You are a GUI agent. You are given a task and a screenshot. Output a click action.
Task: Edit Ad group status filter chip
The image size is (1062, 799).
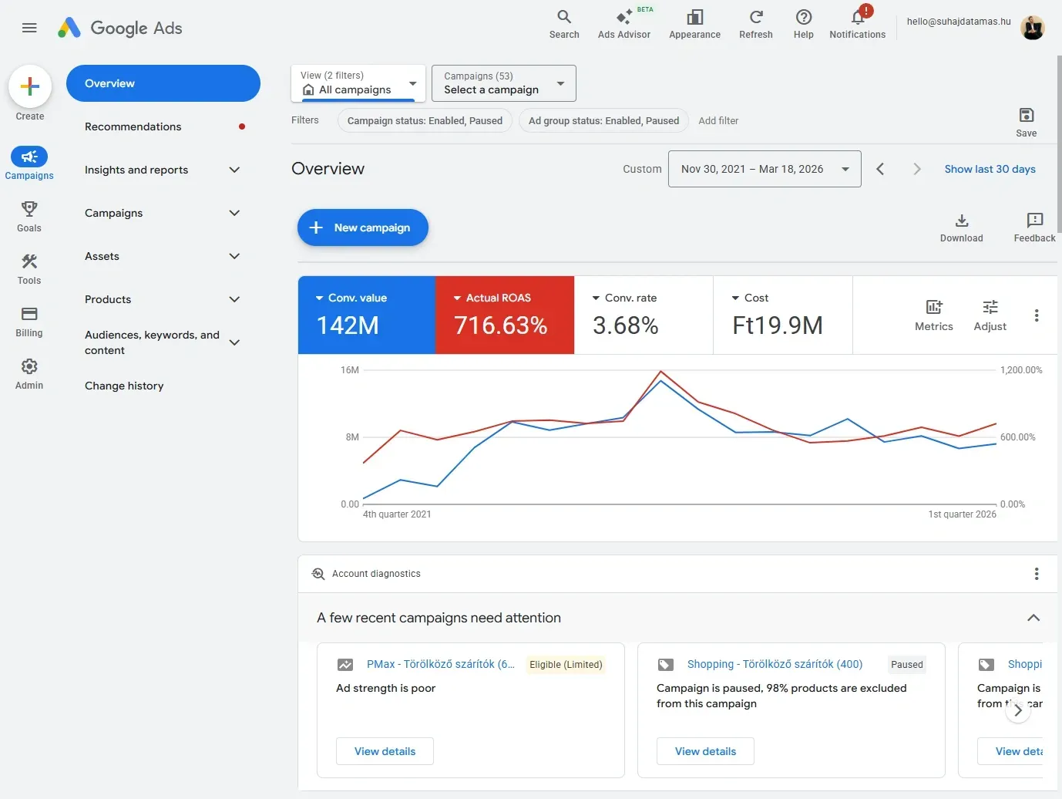coord(603,121)
